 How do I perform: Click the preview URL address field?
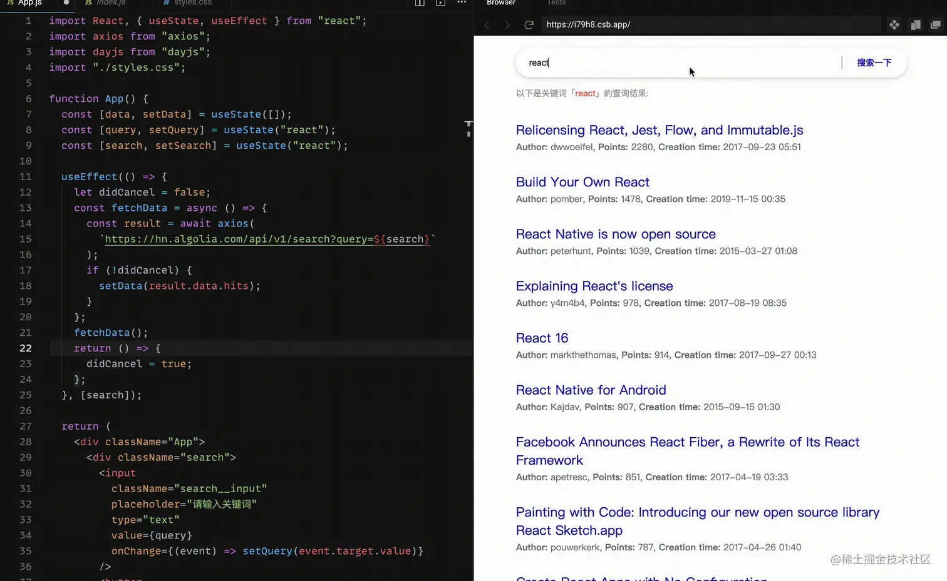710,24
